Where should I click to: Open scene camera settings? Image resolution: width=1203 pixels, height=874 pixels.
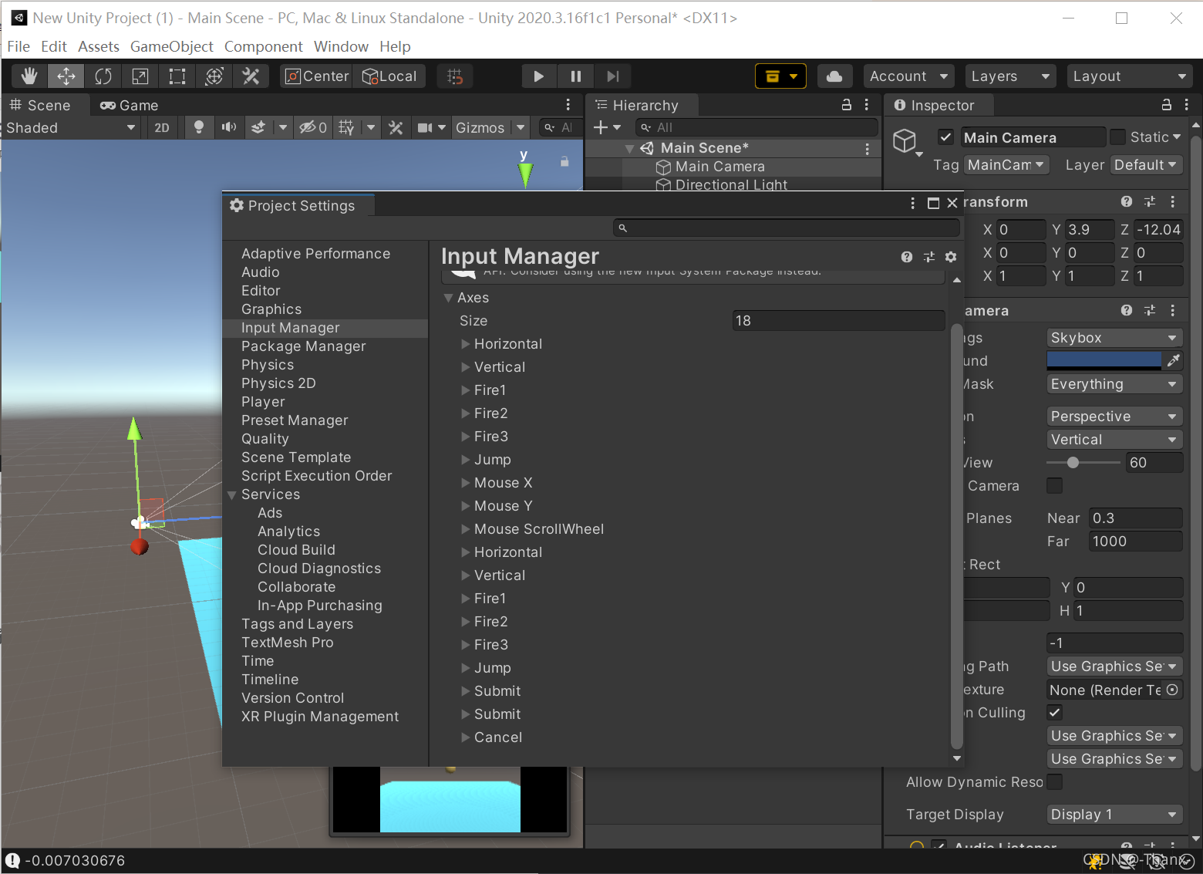(425, 127)
